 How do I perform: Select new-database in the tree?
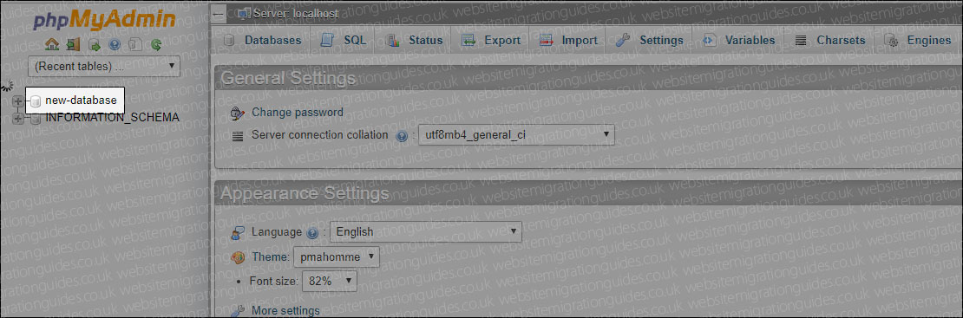pyautogui.click(x=81, y=101)
